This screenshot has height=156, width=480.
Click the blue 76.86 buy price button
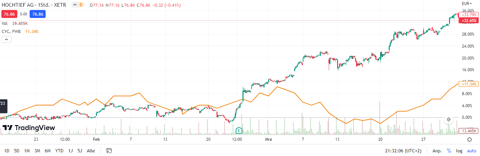tap(37, 14)
